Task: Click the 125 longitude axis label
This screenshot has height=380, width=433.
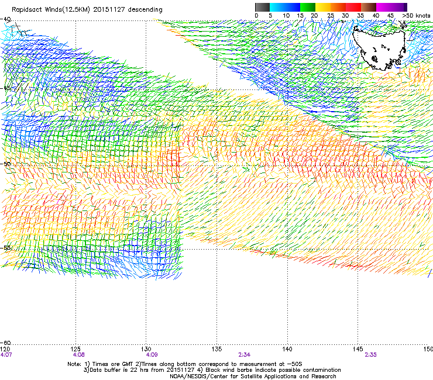Action: point(75,349)
